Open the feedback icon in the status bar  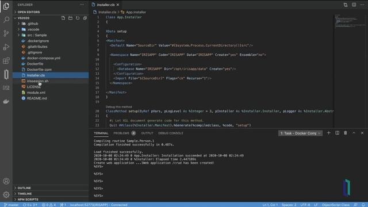tap(356, 205)
